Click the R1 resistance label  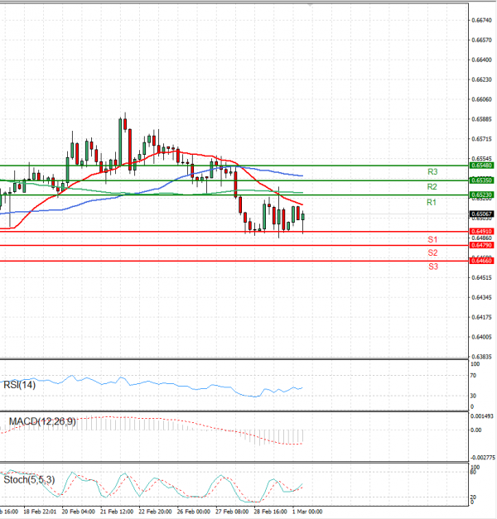431,202
